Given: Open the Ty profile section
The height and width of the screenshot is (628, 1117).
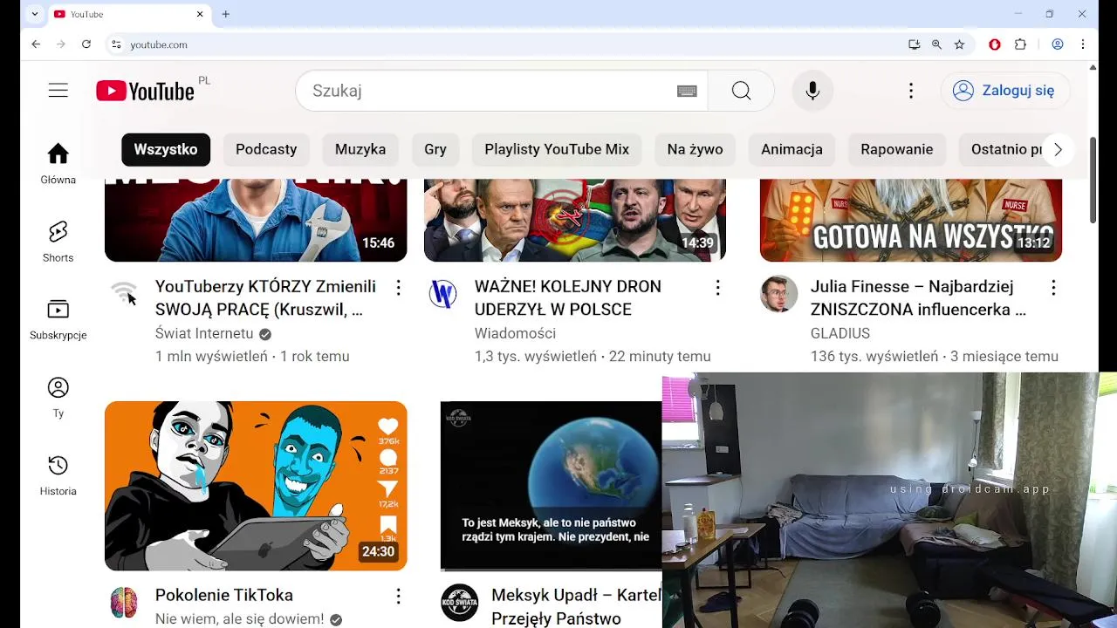Looking at the screenshot, I should point(58,397).
